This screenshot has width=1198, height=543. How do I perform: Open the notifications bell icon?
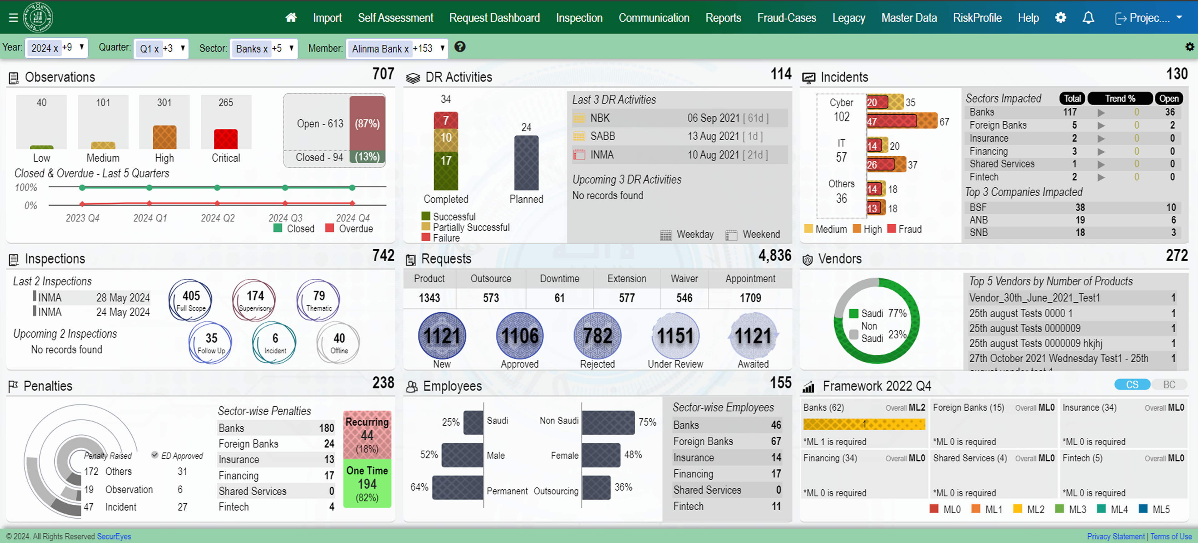point(1088,18)
